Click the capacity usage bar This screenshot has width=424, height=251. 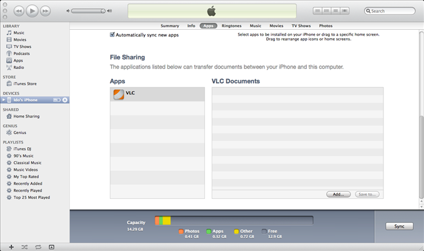click(234, 221)
